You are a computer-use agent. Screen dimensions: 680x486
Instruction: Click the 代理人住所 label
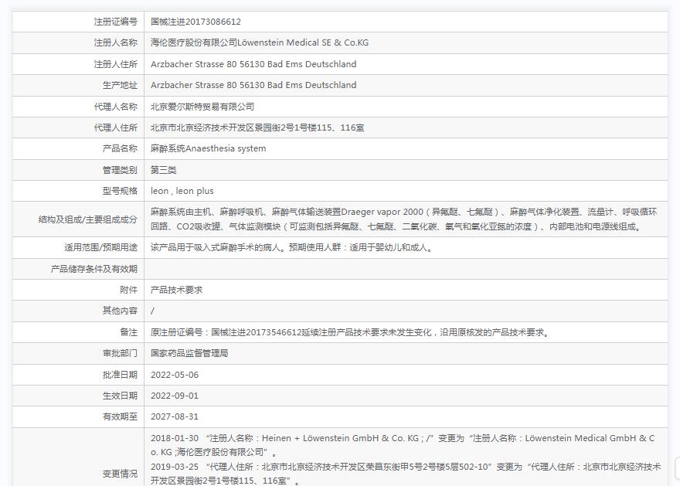(115, 127)
